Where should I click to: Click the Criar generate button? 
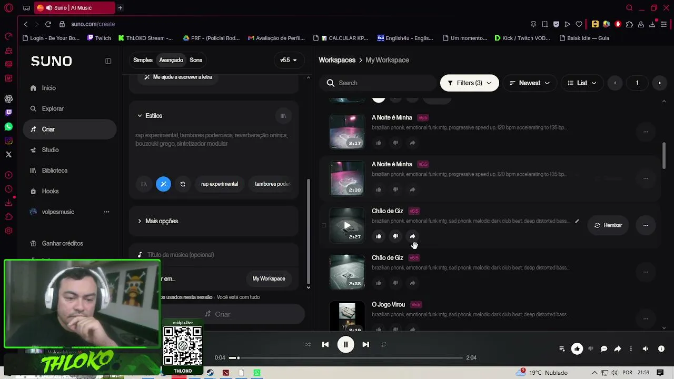tap(217, 314)
